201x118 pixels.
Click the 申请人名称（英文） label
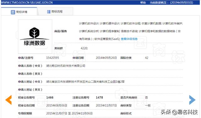tap(30, 74)
